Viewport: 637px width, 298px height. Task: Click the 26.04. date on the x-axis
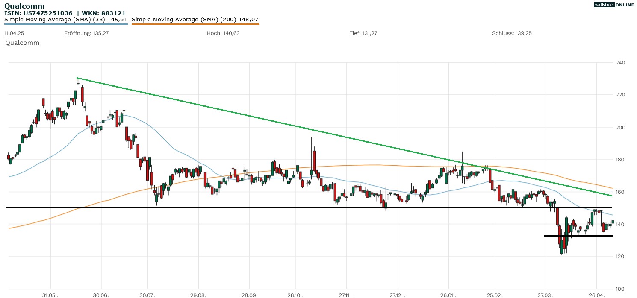(x=596, y=295)
